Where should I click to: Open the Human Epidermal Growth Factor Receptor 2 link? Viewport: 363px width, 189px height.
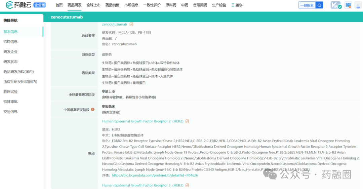143,121
